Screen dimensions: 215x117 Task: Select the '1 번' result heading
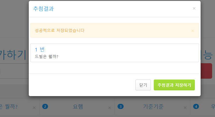[40, 49]
